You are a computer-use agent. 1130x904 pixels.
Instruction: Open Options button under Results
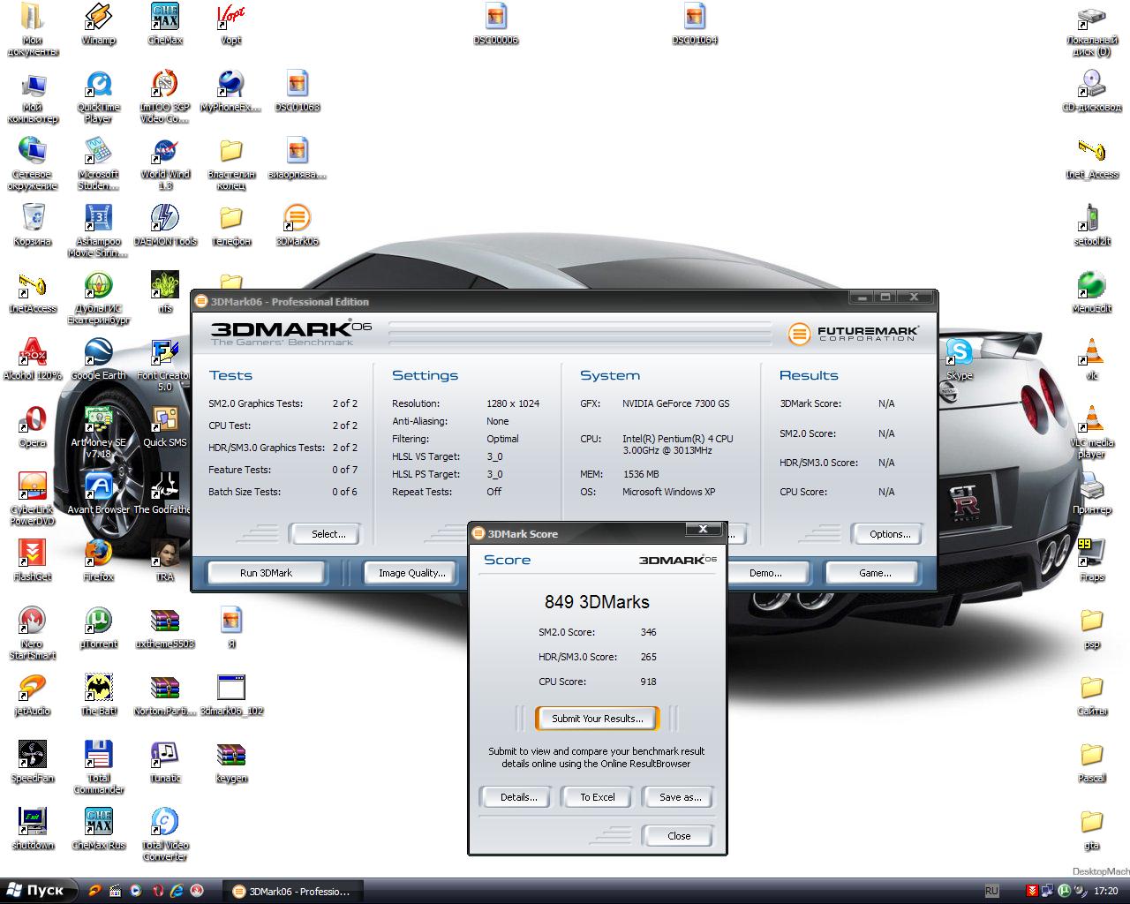click(x=889, y=534)
